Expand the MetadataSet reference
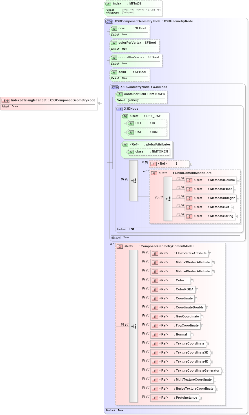Image resolution: width=249 pixels, height=415 pixels. (x=232, y=207)
